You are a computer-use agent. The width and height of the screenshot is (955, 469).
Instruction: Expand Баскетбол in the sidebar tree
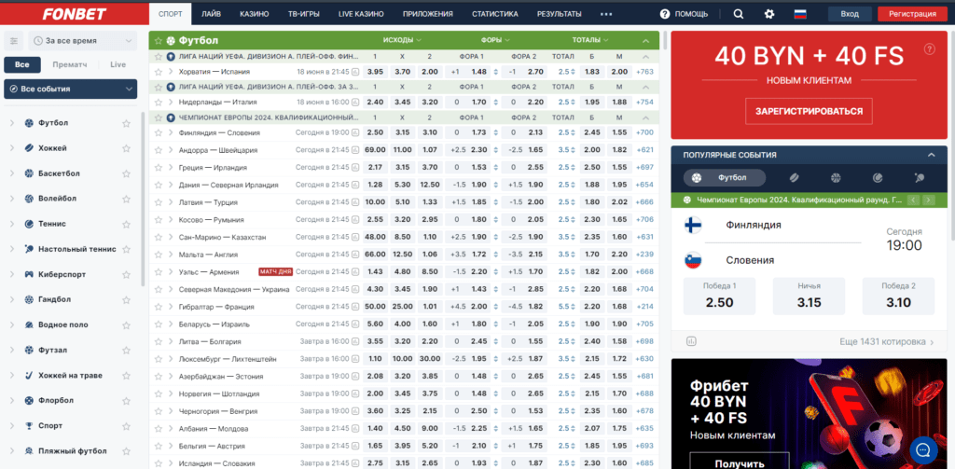click(x=12, y=173)
